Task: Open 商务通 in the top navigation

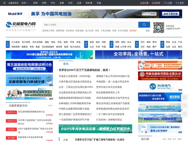Action: (x=89, y=3)
